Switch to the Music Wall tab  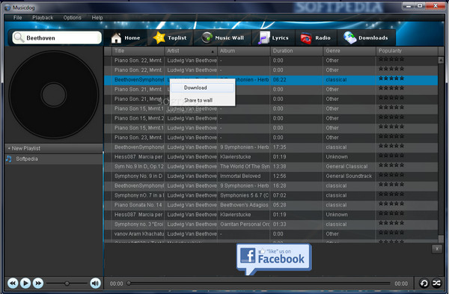223,38
